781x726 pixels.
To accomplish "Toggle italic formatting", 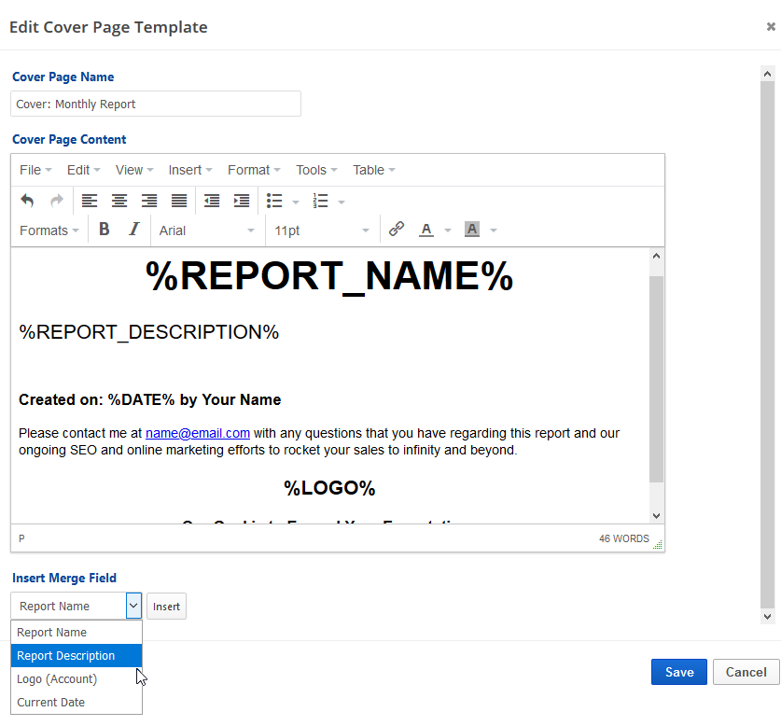I will (133, 230).
